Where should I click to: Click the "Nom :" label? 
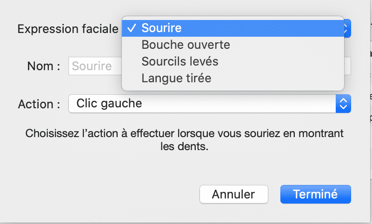tap(44, 66)
